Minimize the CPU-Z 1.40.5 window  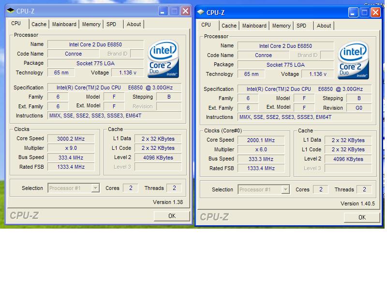(x=353, y=13)
